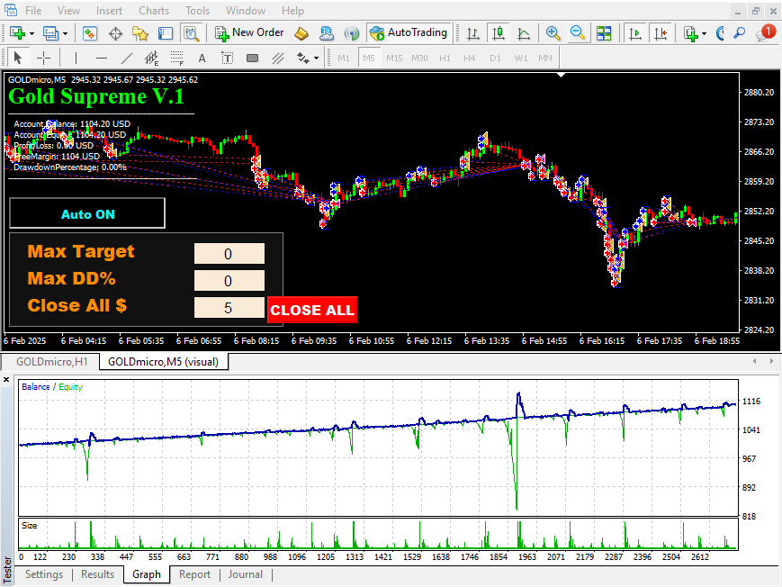Image resolution: width=782 pixels, height=587 pixels.
Task: Open the Data Window crosshair-circle icon
Action: (x=116, y=33)
